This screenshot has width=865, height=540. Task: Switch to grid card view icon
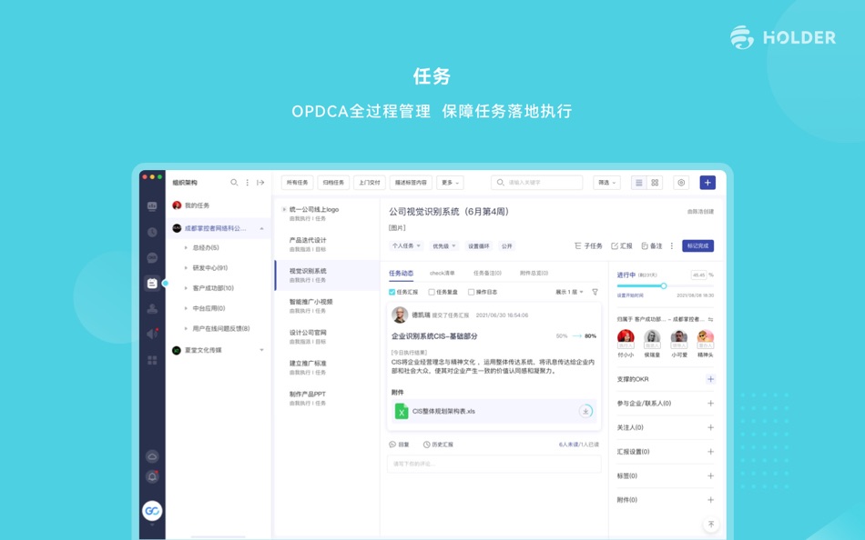655,183
